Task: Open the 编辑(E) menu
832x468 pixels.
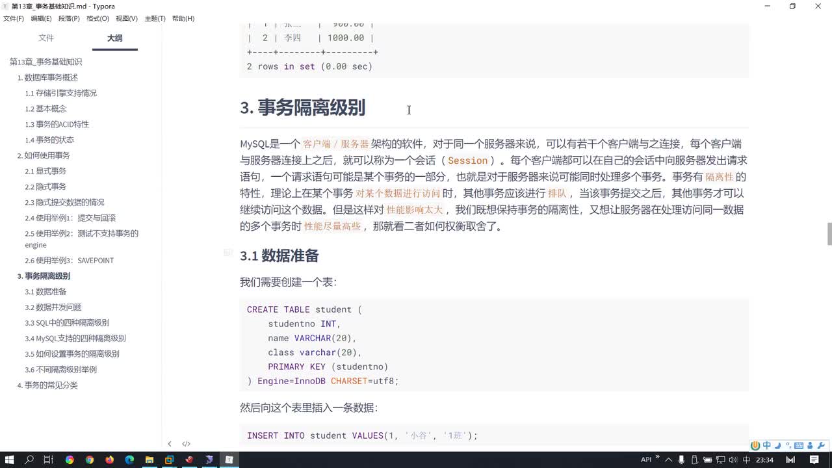Action: 41,18
